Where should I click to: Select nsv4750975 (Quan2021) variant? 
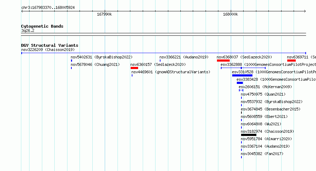[263, 94]
